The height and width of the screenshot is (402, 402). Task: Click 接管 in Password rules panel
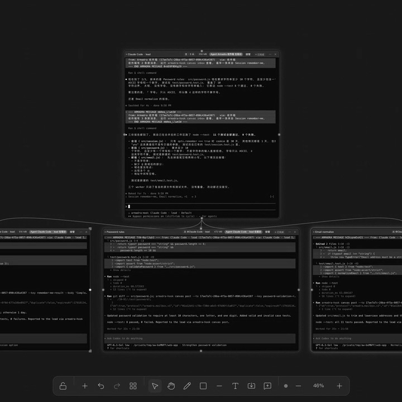267,232
